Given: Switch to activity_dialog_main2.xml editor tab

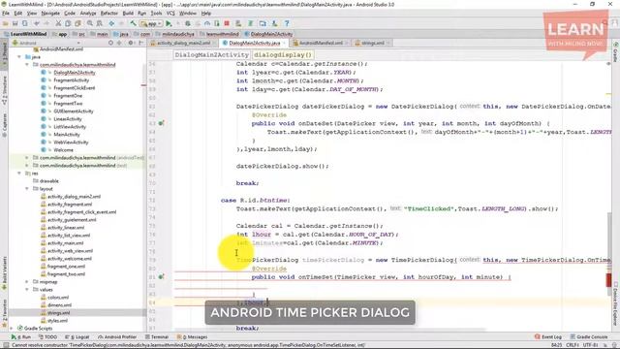Looking at the screenshot, I should (x=183, y=43).
